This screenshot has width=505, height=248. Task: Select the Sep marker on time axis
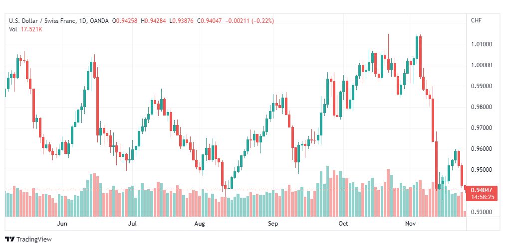(273, 224)
